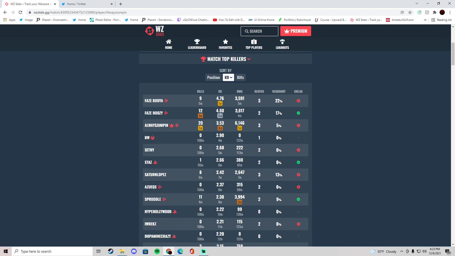Screen dimensions: 455x256
Task: Open the Sethy player name
Action: [149, 150]
